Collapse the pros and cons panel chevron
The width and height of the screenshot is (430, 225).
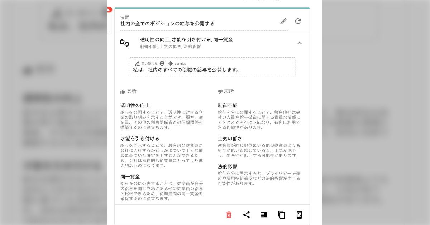pos(300,43)
